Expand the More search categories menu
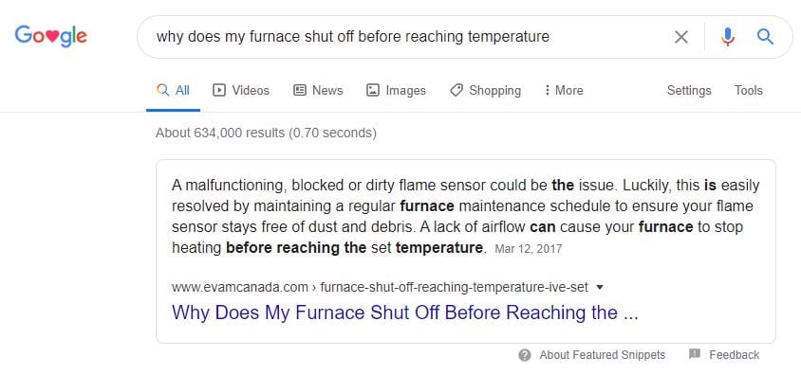The image size is (801, 375). [x=564, y=91]
